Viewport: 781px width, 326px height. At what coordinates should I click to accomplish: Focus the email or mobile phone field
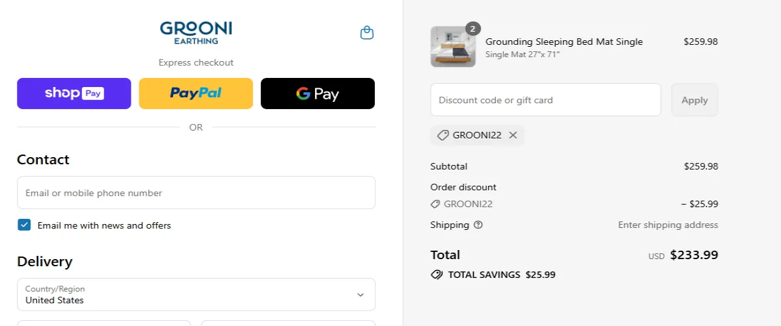click(196, 193)
